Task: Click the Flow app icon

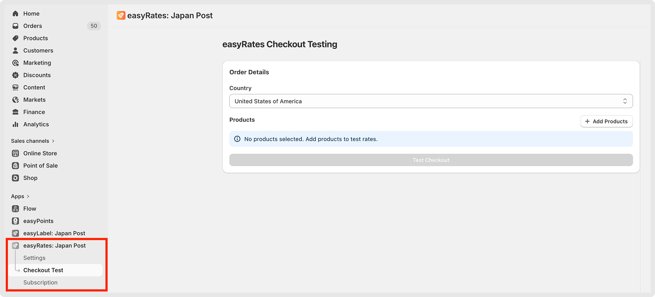Action: pos(15,209)
